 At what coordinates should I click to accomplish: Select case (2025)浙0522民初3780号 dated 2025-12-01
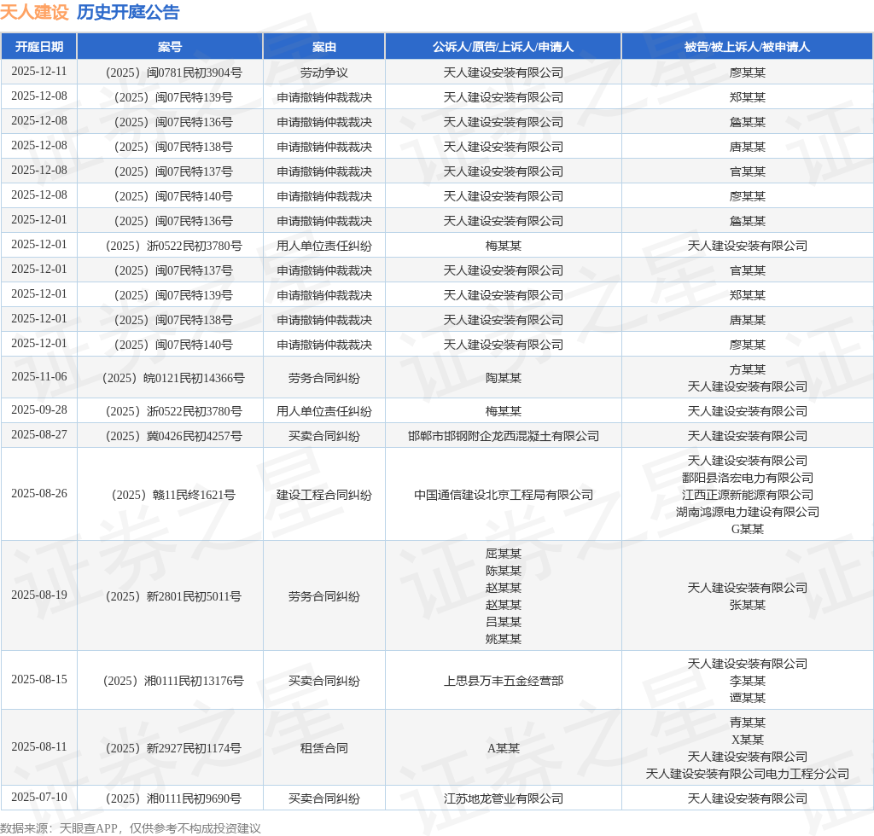point(174,247)
